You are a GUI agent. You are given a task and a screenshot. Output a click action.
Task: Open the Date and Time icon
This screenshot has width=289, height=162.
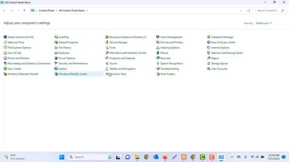point(5,42)
